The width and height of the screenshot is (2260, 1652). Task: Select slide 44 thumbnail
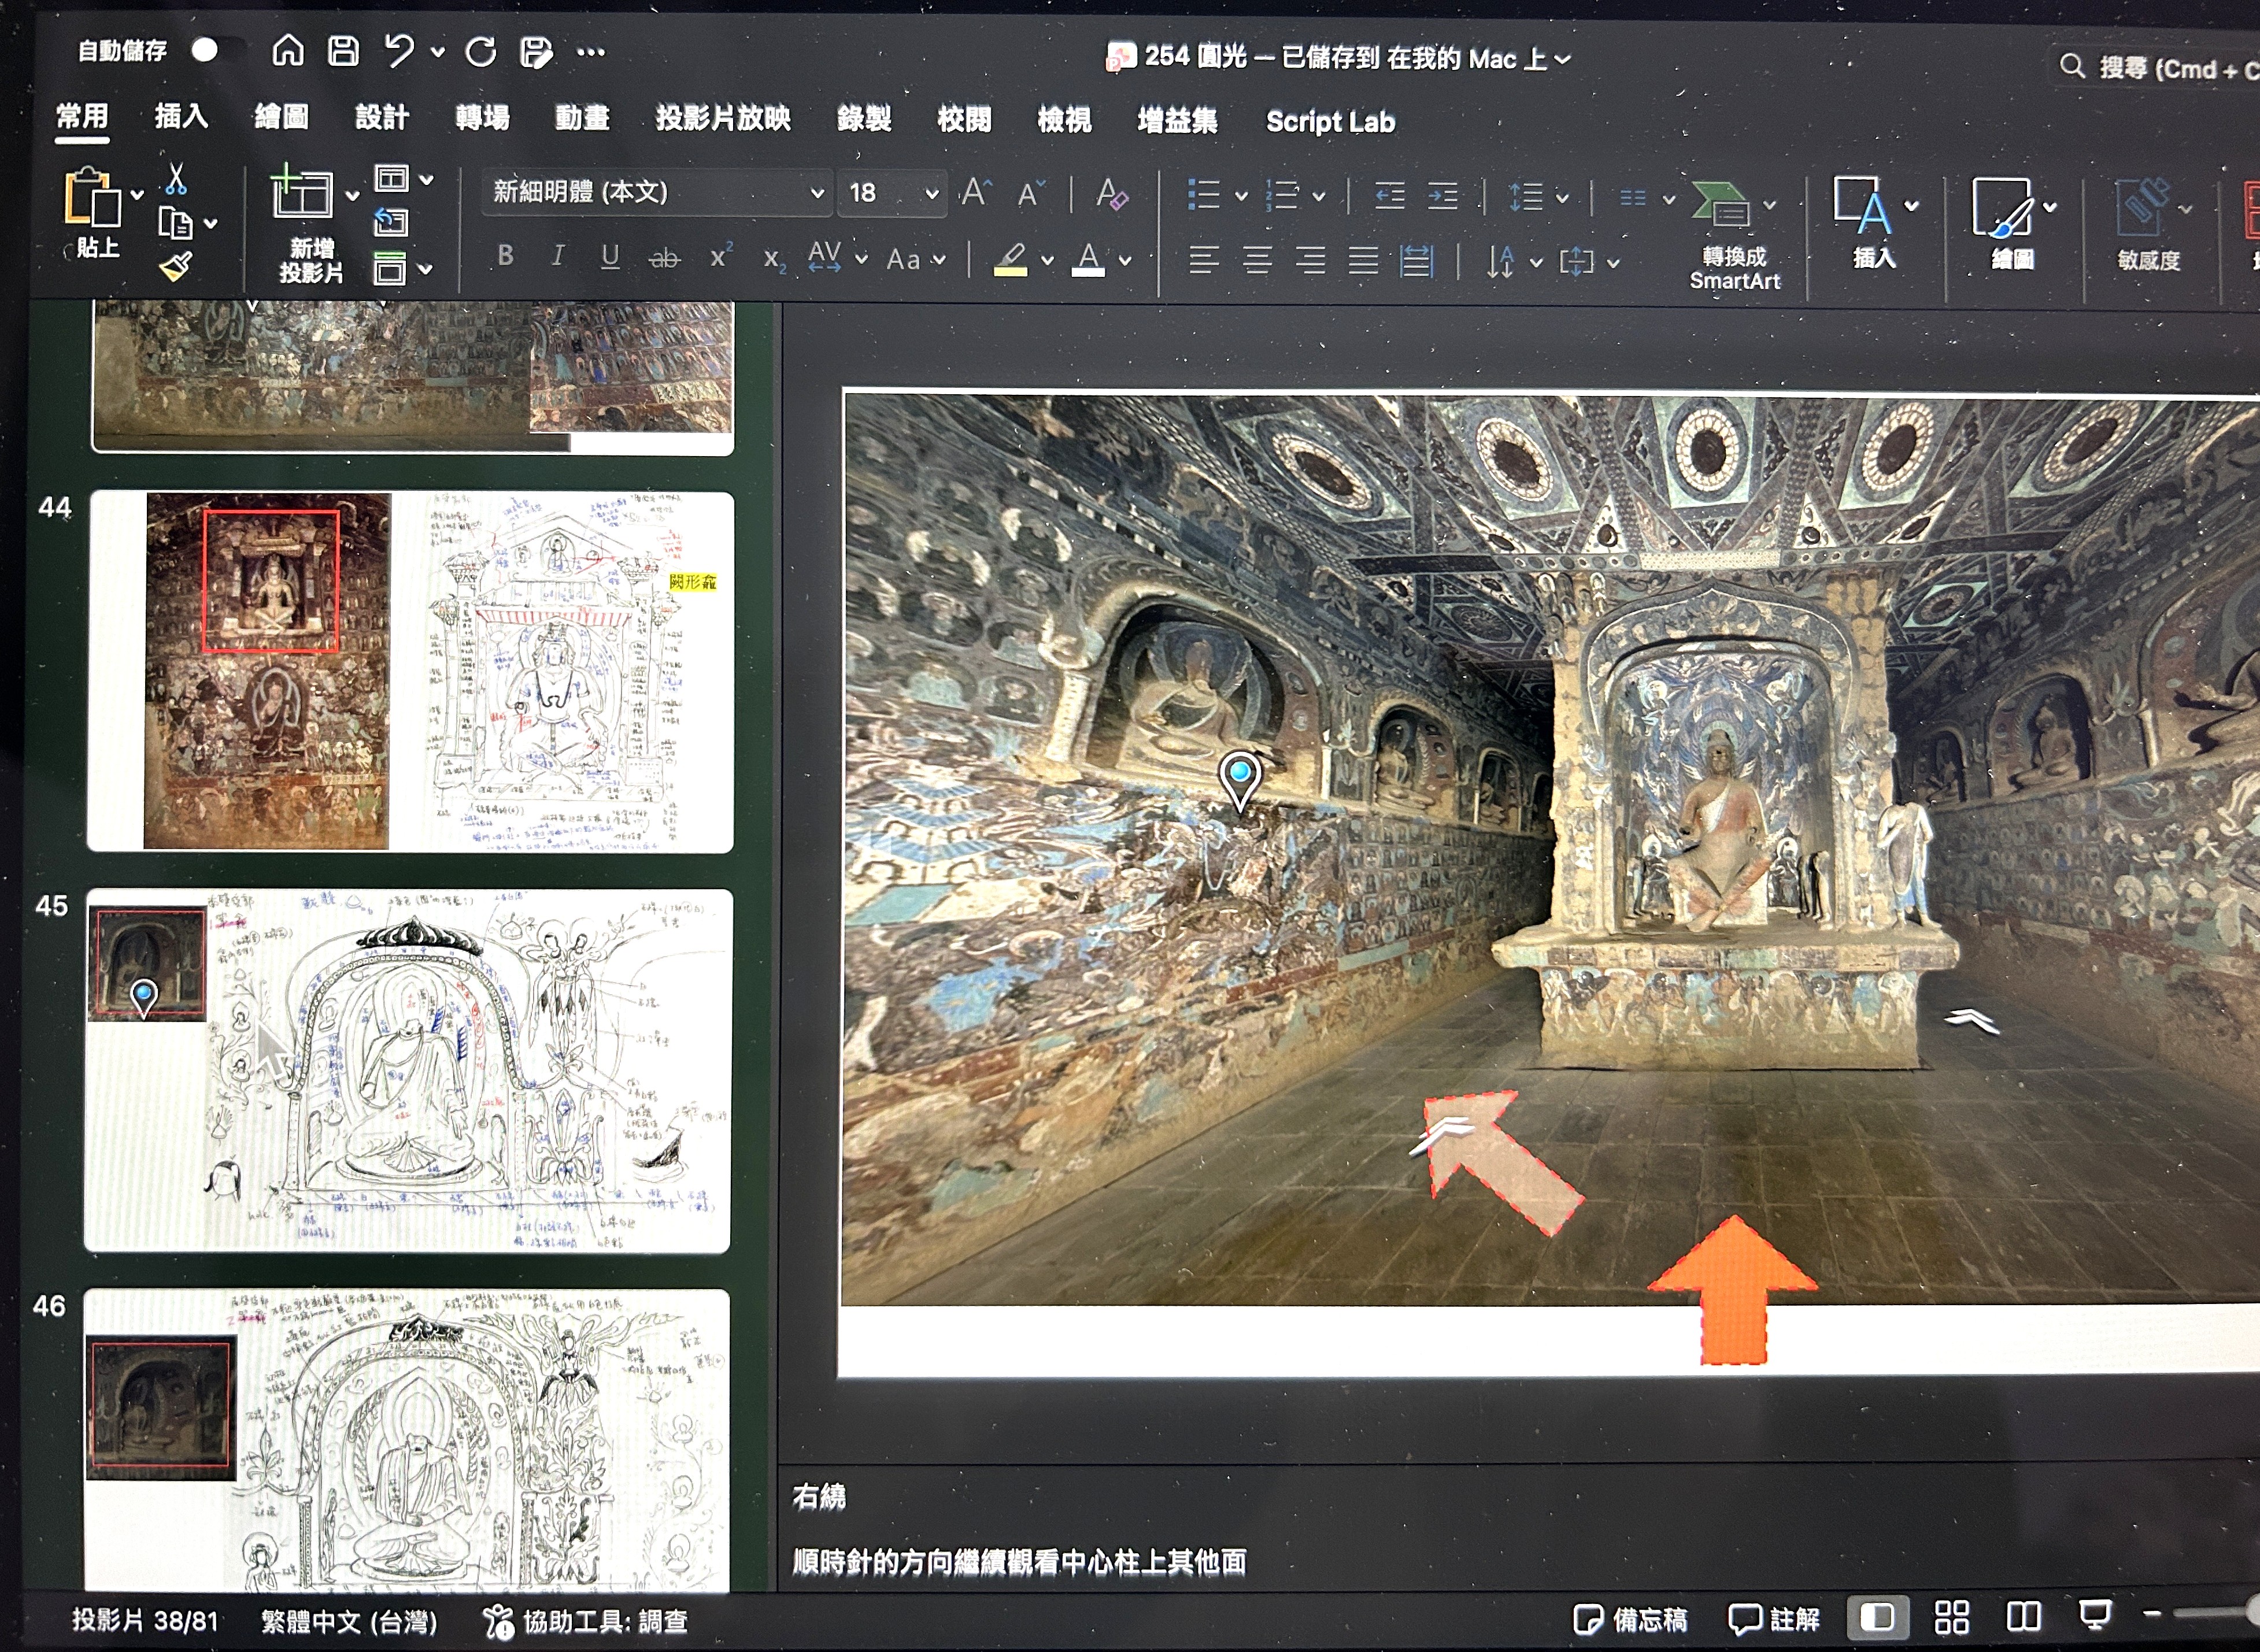[x=410, y=671]
